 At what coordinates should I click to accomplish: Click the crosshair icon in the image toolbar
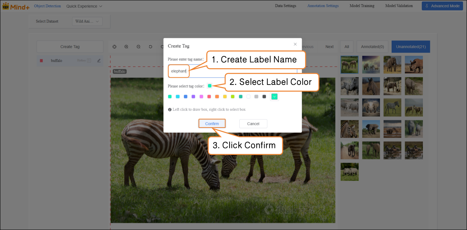point(114,47)
